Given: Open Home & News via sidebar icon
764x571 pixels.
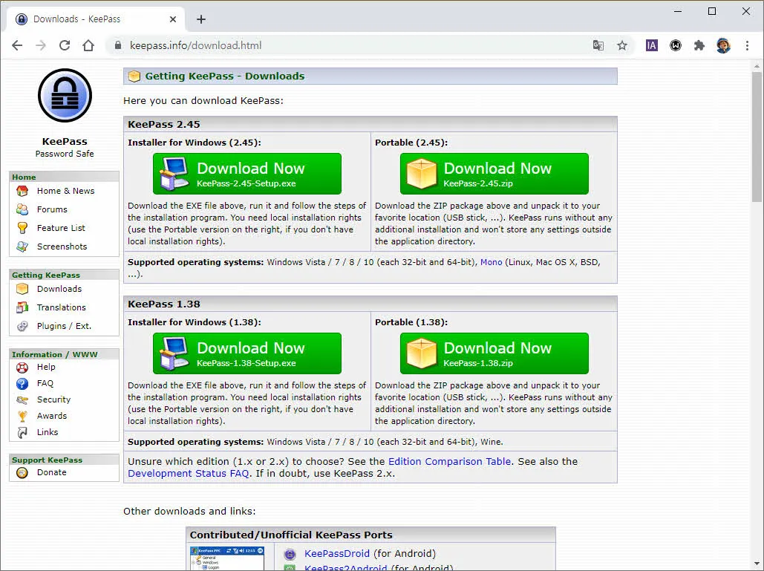Looking at the screenshot, I should (22, 191).
